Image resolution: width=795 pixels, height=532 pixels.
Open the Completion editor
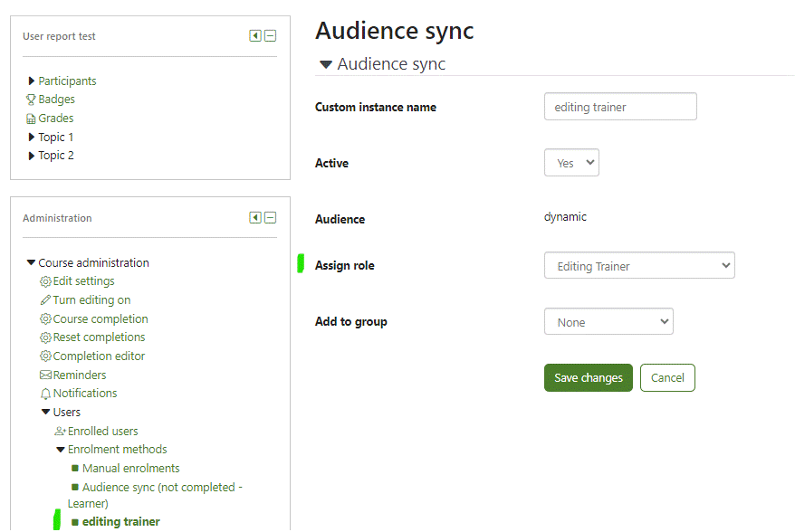99,356
